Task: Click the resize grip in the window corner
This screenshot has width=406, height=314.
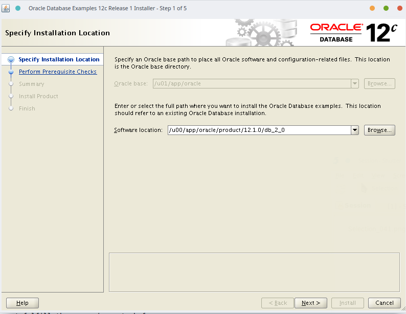Action: [x=403, y=308]
